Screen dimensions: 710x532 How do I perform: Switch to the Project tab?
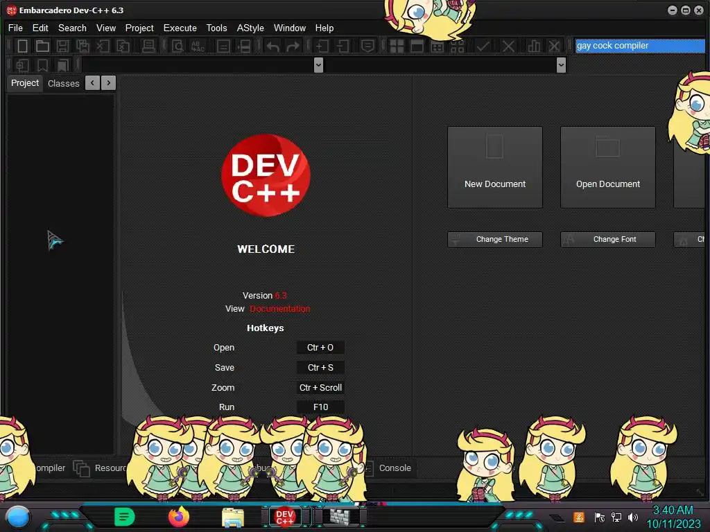click(x=25, y=83)
